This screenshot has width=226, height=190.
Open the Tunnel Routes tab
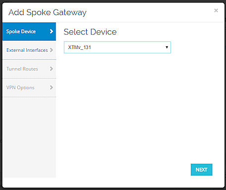[29, 69]
